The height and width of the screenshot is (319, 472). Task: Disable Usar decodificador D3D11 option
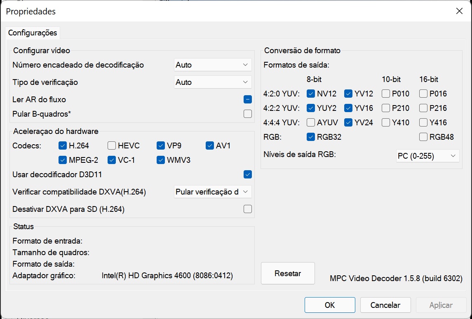pyautogui.click(x=247, y=174)
